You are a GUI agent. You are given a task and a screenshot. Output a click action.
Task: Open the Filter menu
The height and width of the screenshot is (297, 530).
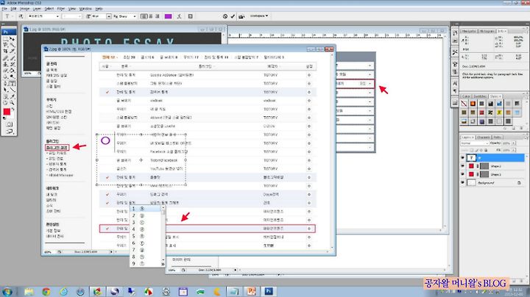[x=61, y=8]
